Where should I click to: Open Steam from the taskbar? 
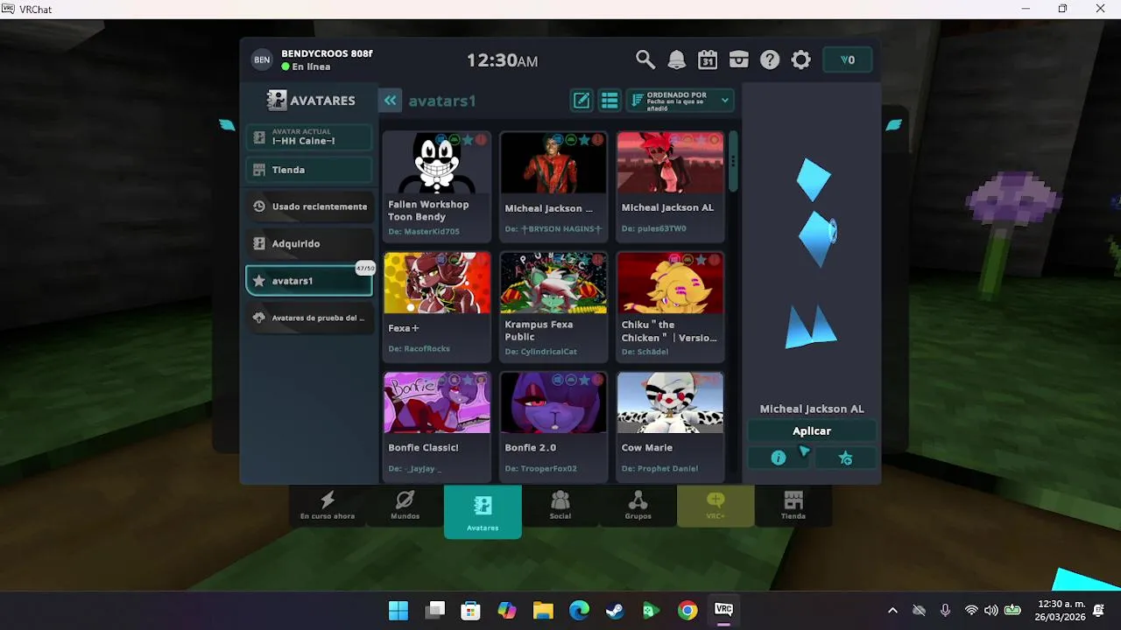point(615,610)
